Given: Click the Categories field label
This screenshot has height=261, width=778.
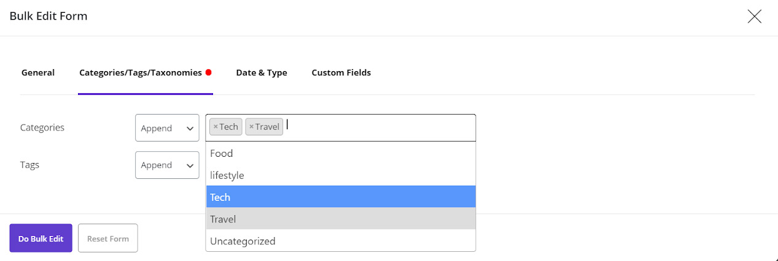Looking at the screenshot, I should (42, 127).
